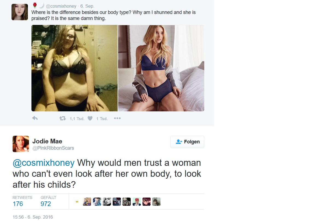Open the 15:56 - 6. Sep. 2016 timestamp

pos(33,217)
